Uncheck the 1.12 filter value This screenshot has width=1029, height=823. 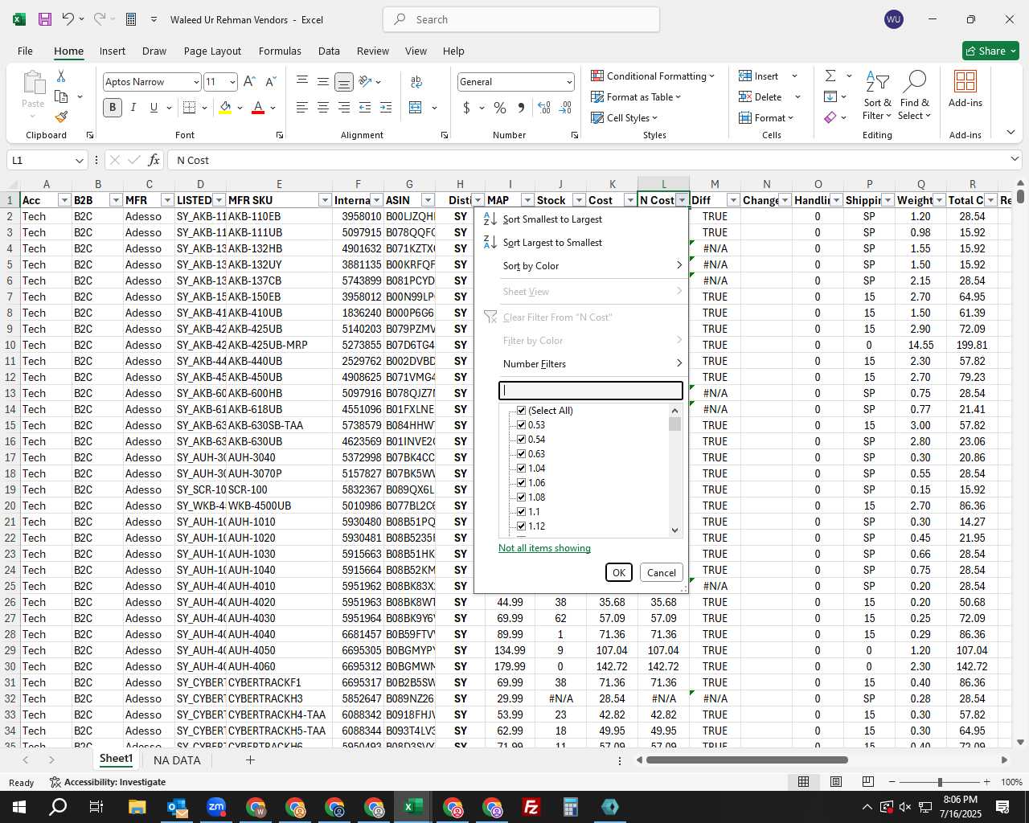(x=521, y=526)
